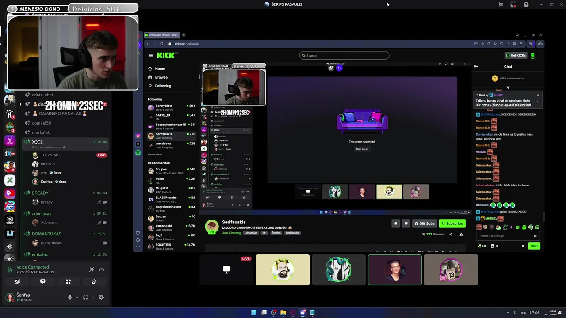Open the purple Horny server icon

point(10,140)
